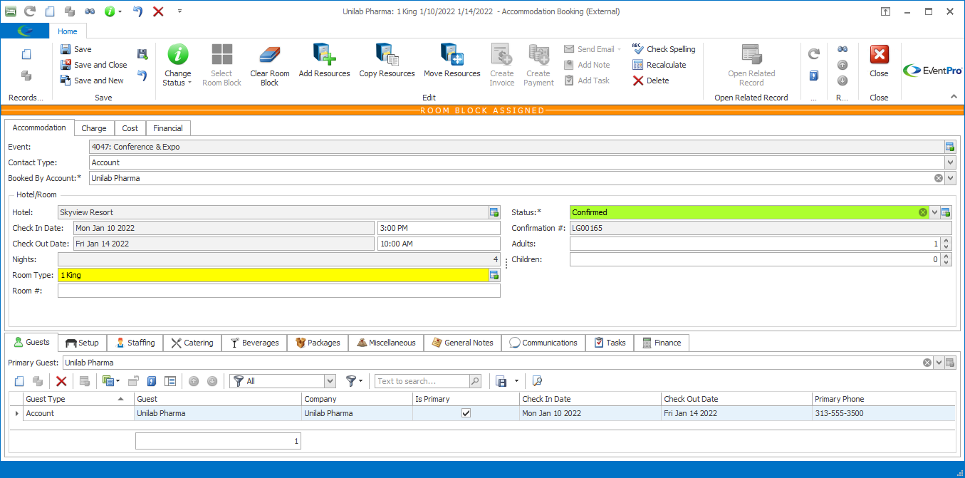Click the search magnifier button
Viewport: 965px width, 478px height.
coord(475,381)
